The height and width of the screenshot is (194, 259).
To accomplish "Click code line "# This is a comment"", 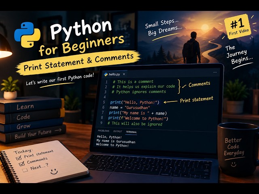I will coord(133,82).
